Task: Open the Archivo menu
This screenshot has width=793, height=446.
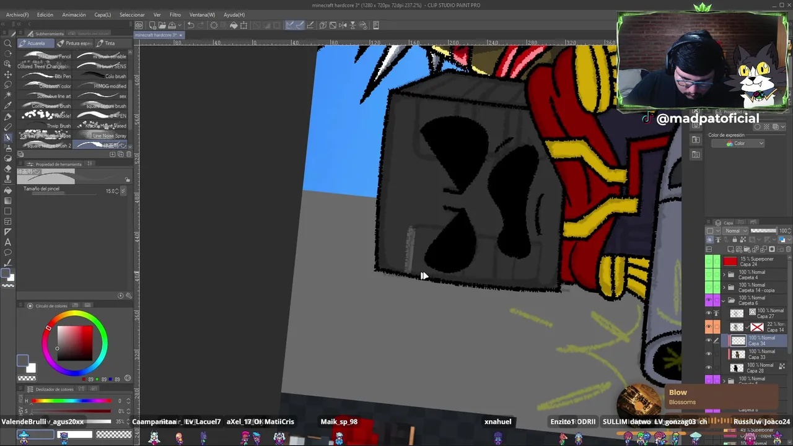Action: point(17,15)
